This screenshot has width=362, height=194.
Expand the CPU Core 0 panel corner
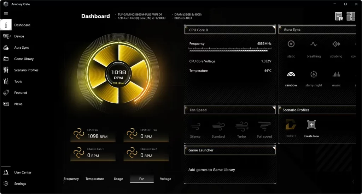pos(274,28)
